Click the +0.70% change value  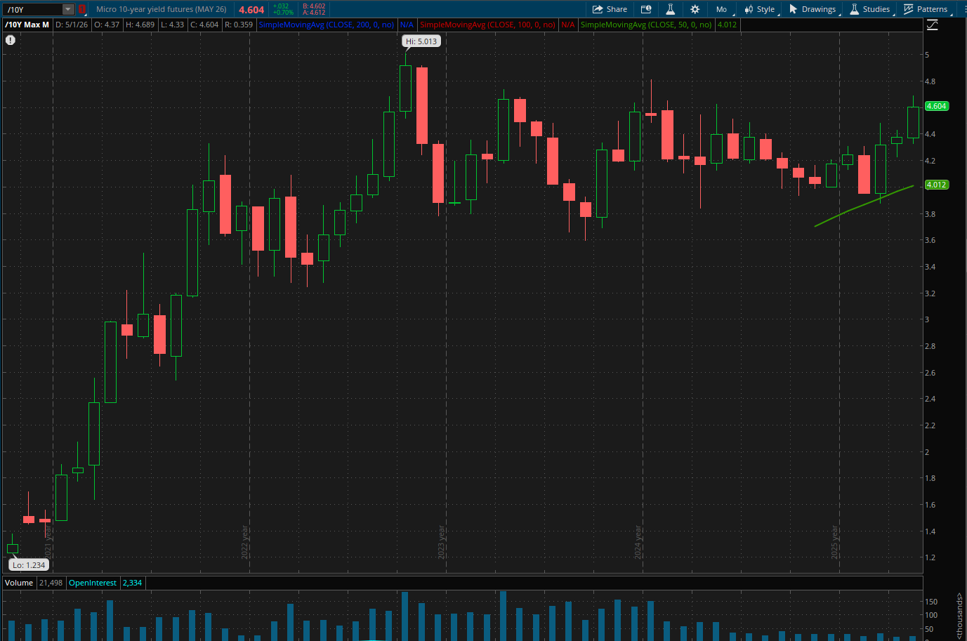[x=284, y=13]
